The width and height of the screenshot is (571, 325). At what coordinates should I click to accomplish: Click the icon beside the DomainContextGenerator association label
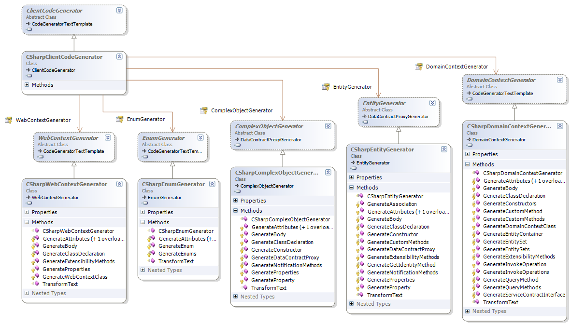(x=418, y=67)
